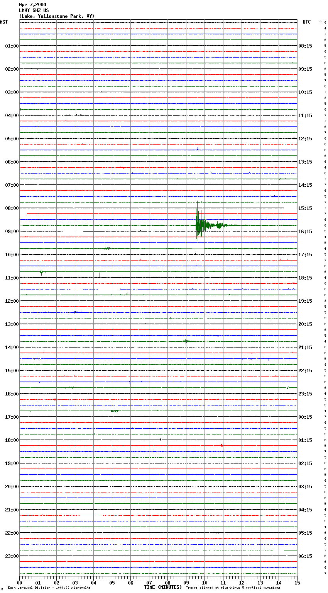Select the '22:15' UTC time label
The height and width of the screenshot is (593, 328).
pyautogui.click(x=305, y=371)
